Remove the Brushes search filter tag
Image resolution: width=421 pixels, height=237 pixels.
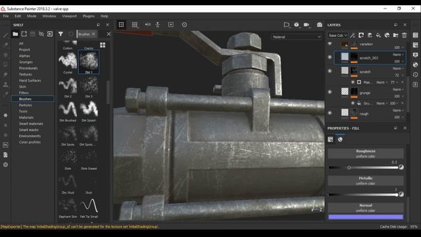93,34
